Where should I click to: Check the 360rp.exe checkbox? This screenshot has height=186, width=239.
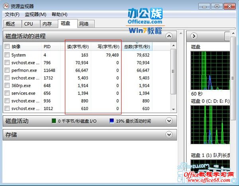[7, 85]
